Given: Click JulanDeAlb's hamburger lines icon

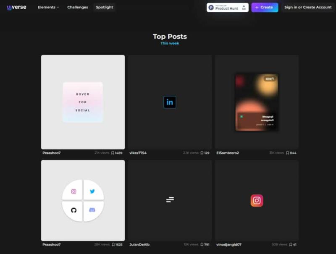Looking at the screenshot, I should pos(170,200).
